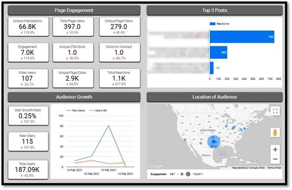Select the 752 reactions bar

coord(242,37)
